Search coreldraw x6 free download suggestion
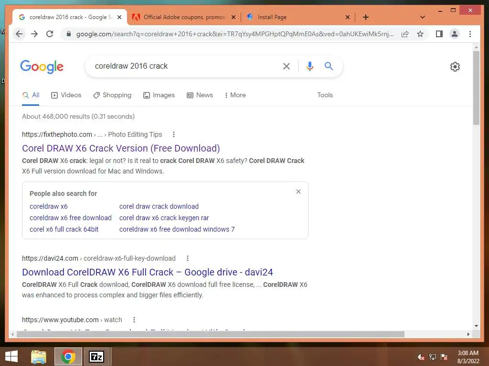The width and height of the screenshot is (489, 366). (71, 218)
